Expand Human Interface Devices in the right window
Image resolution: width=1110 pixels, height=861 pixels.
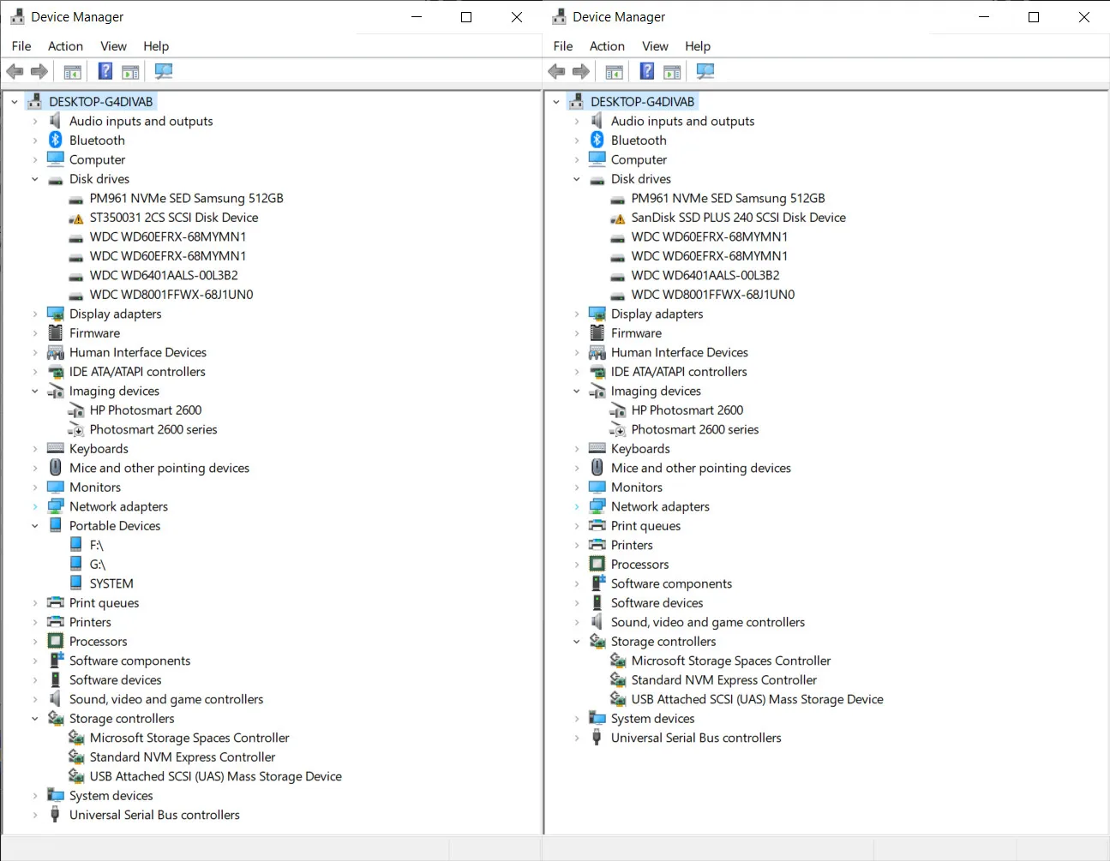pos(577,352)
